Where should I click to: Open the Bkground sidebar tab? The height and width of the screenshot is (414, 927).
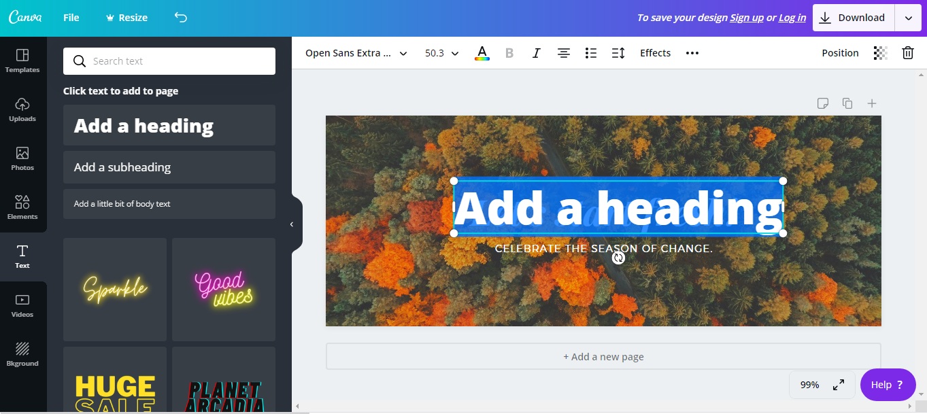pos(22,354)
